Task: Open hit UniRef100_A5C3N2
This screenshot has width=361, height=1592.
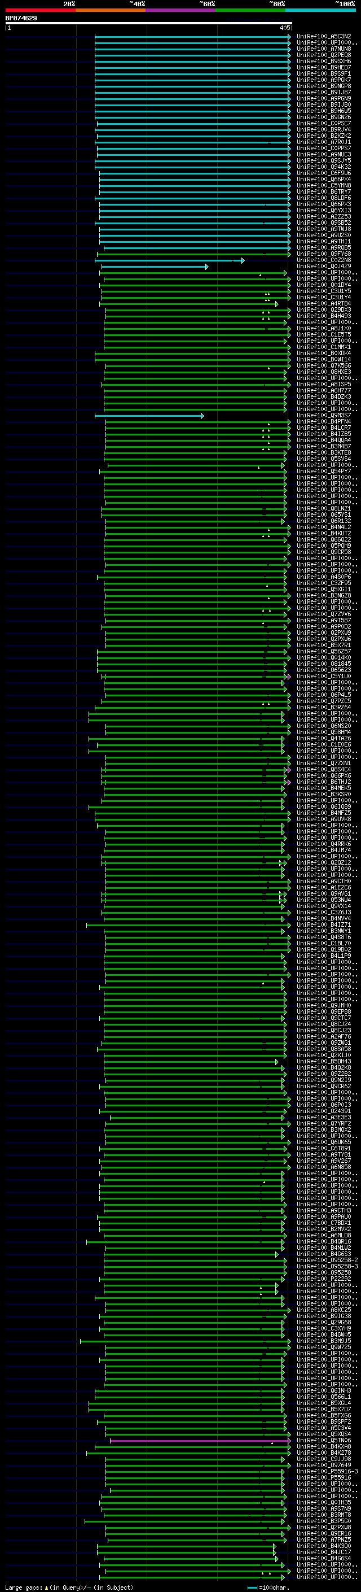Action: (324, 37)
